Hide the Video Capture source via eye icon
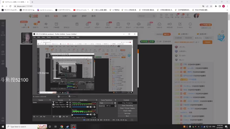230x129 pixels. point(67,105)
